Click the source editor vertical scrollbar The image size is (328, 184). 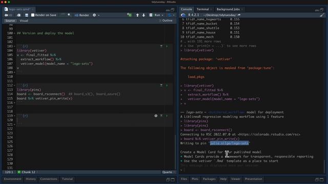click(175, 152)
